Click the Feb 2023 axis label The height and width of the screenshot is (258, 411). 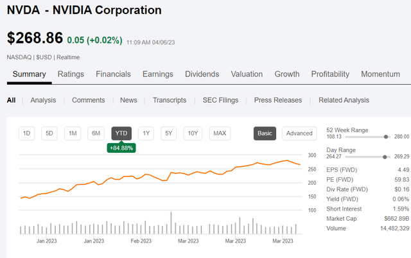point(141,241)
